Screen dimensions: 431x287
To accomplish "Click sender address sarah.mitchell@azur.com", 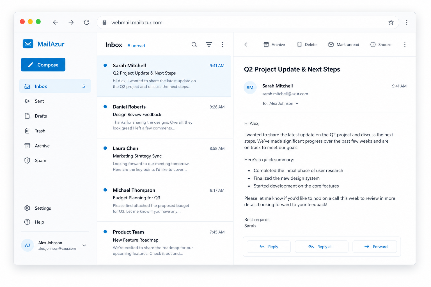I will click(x=285, y=94).
